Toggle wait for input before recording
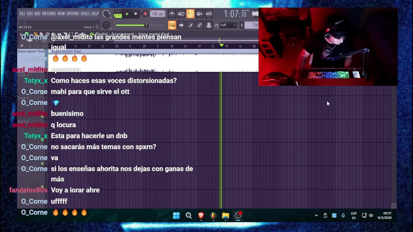413x232 pixels. [x=181, y=14]
